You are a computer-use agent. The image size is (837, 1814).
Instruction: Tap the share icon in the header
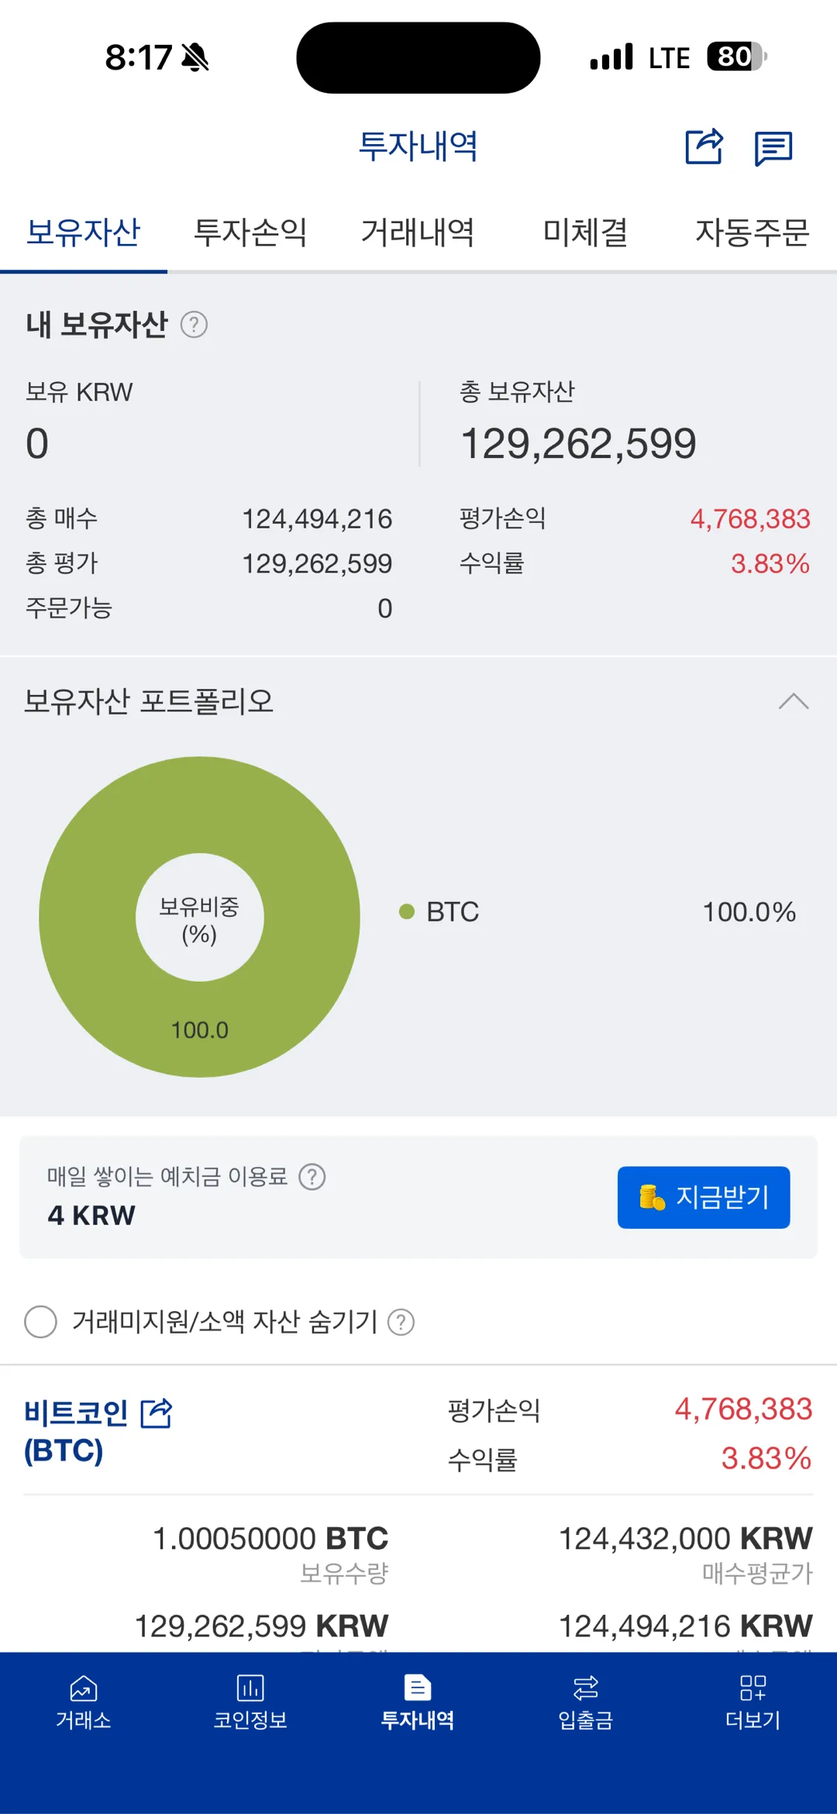(704, 146)
